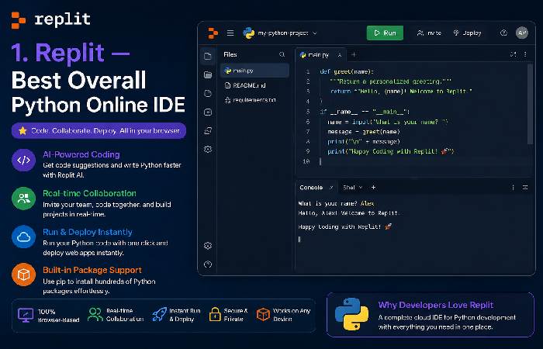Click the code line 'message = greet(name)'

pyautogui.click(x=364, y=132)
